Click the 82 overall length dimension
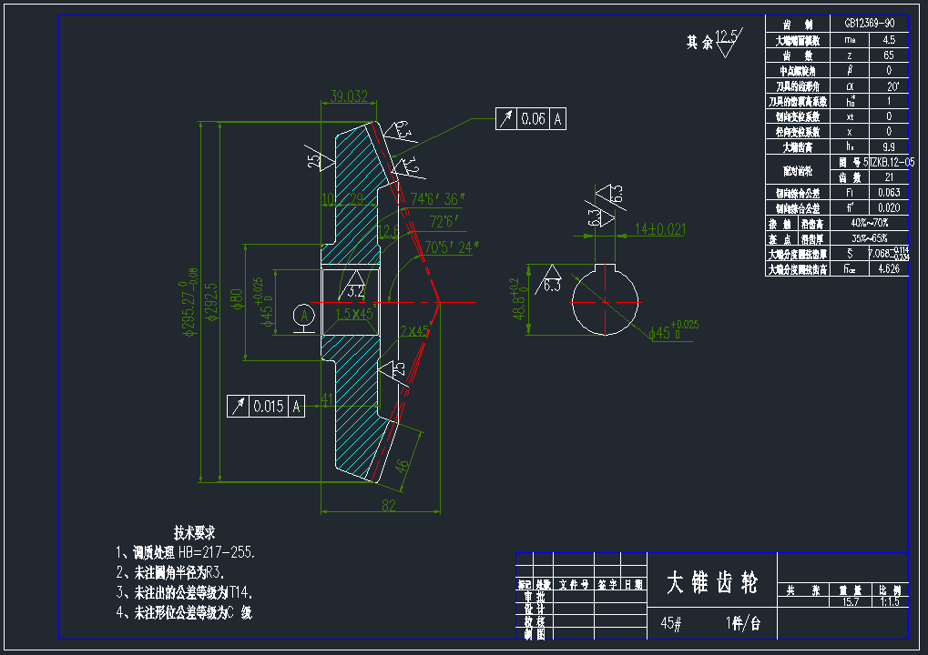Viewport: 928px width, 655px height. coord(388,506)
